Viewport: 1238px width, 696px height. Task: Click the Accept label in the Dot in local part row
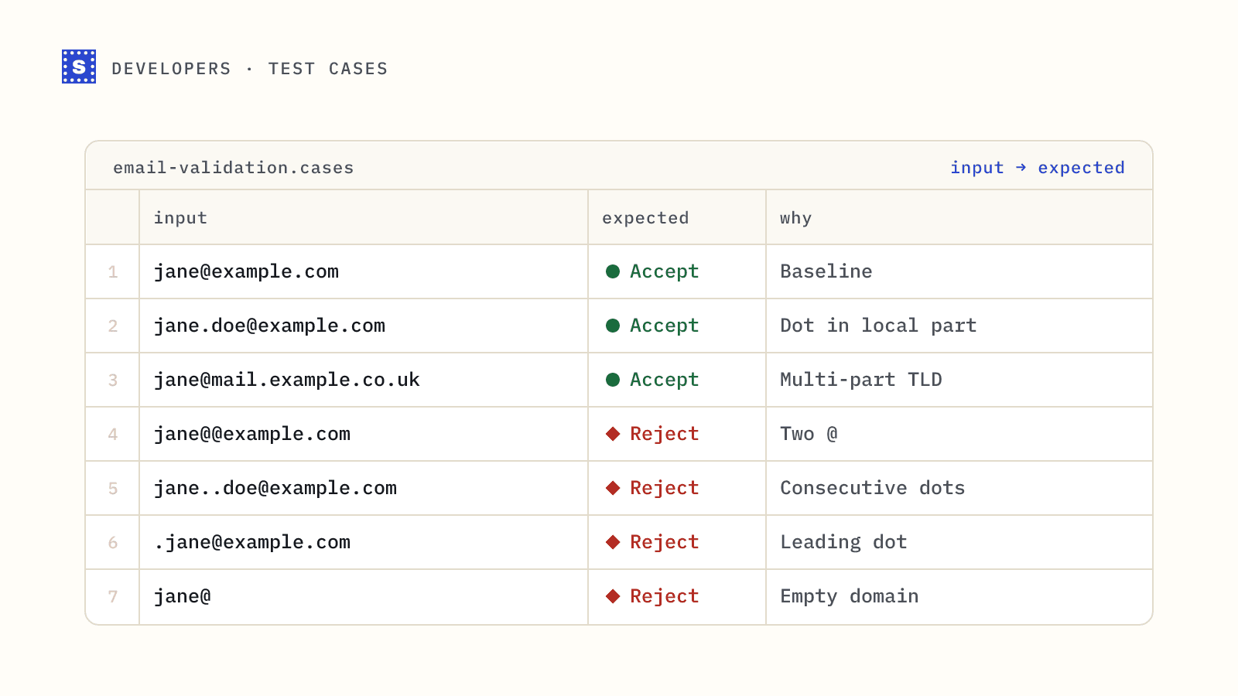tap(664, 326)
